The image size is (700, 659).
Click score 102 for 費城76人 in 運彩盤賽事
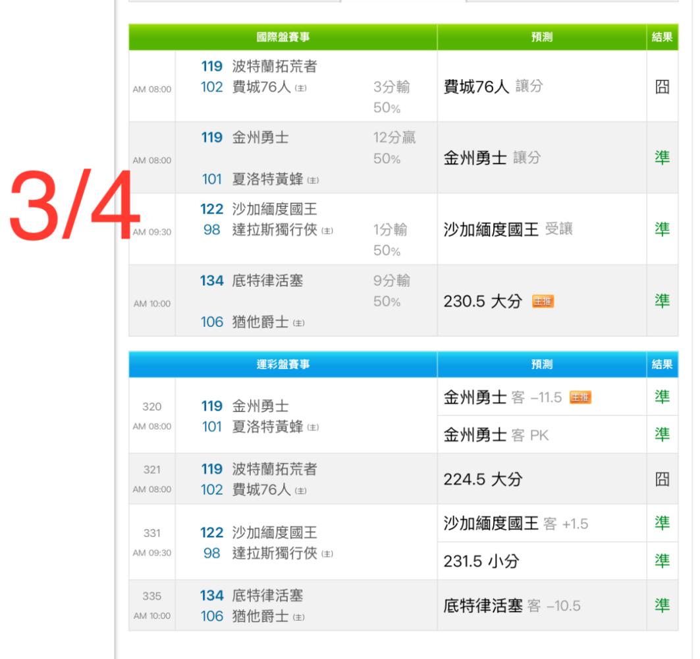211,490
